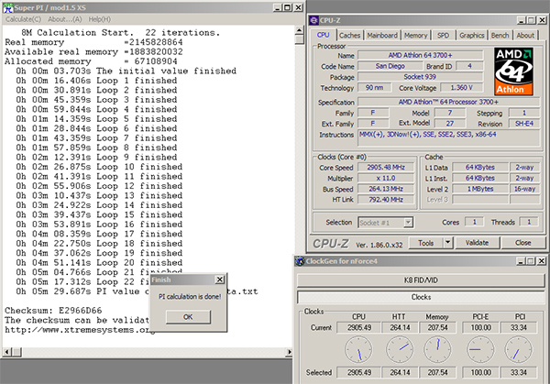550x384 pixels.
Task: Click the Super PI title bar icon
Action: pos(7,7)
